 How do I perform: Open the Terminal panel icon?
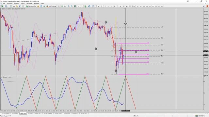point(20,6)
